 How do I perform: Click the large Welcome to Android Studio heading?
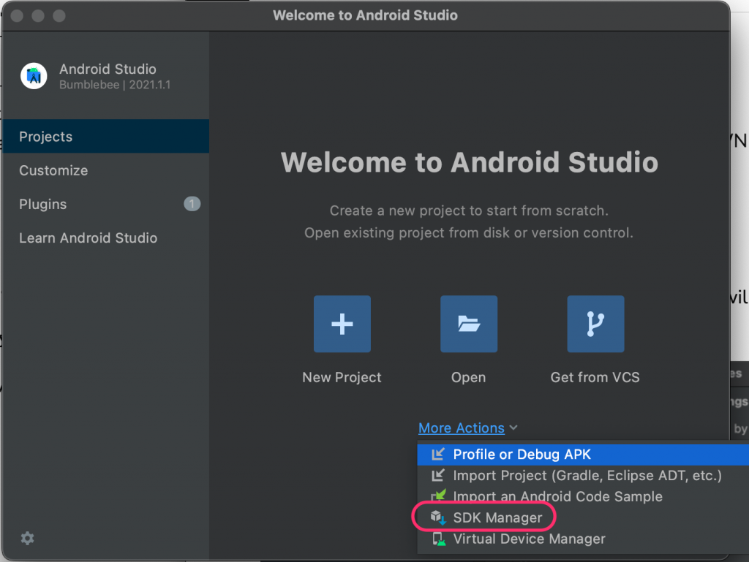[470, 162]
